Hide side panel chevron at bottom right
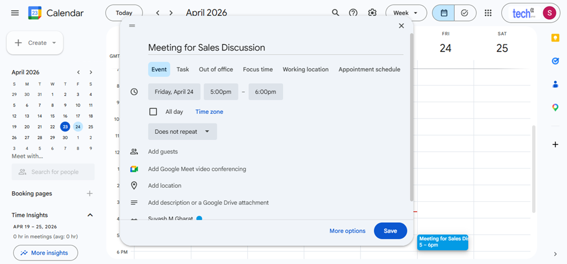The image size is (567, 264). point(555,254)
